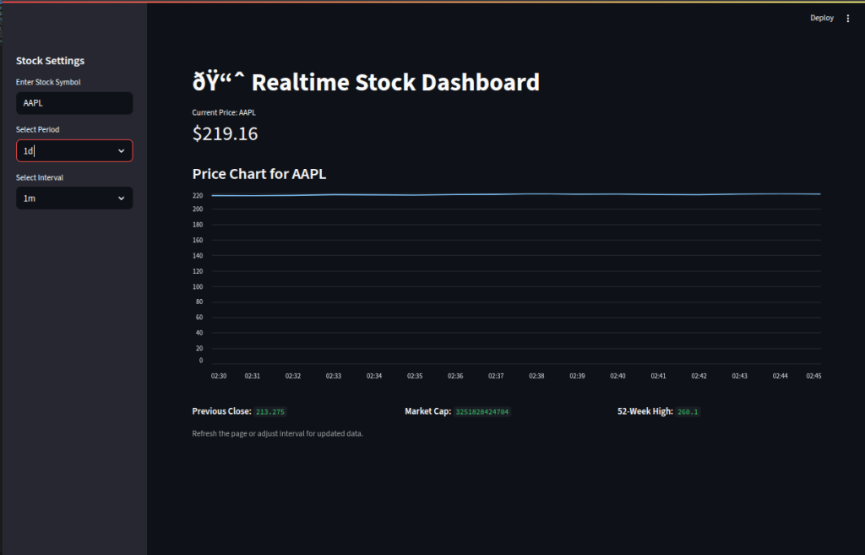Click the Enter Stock Symbol field with AAPL

[x=74, y=103]
